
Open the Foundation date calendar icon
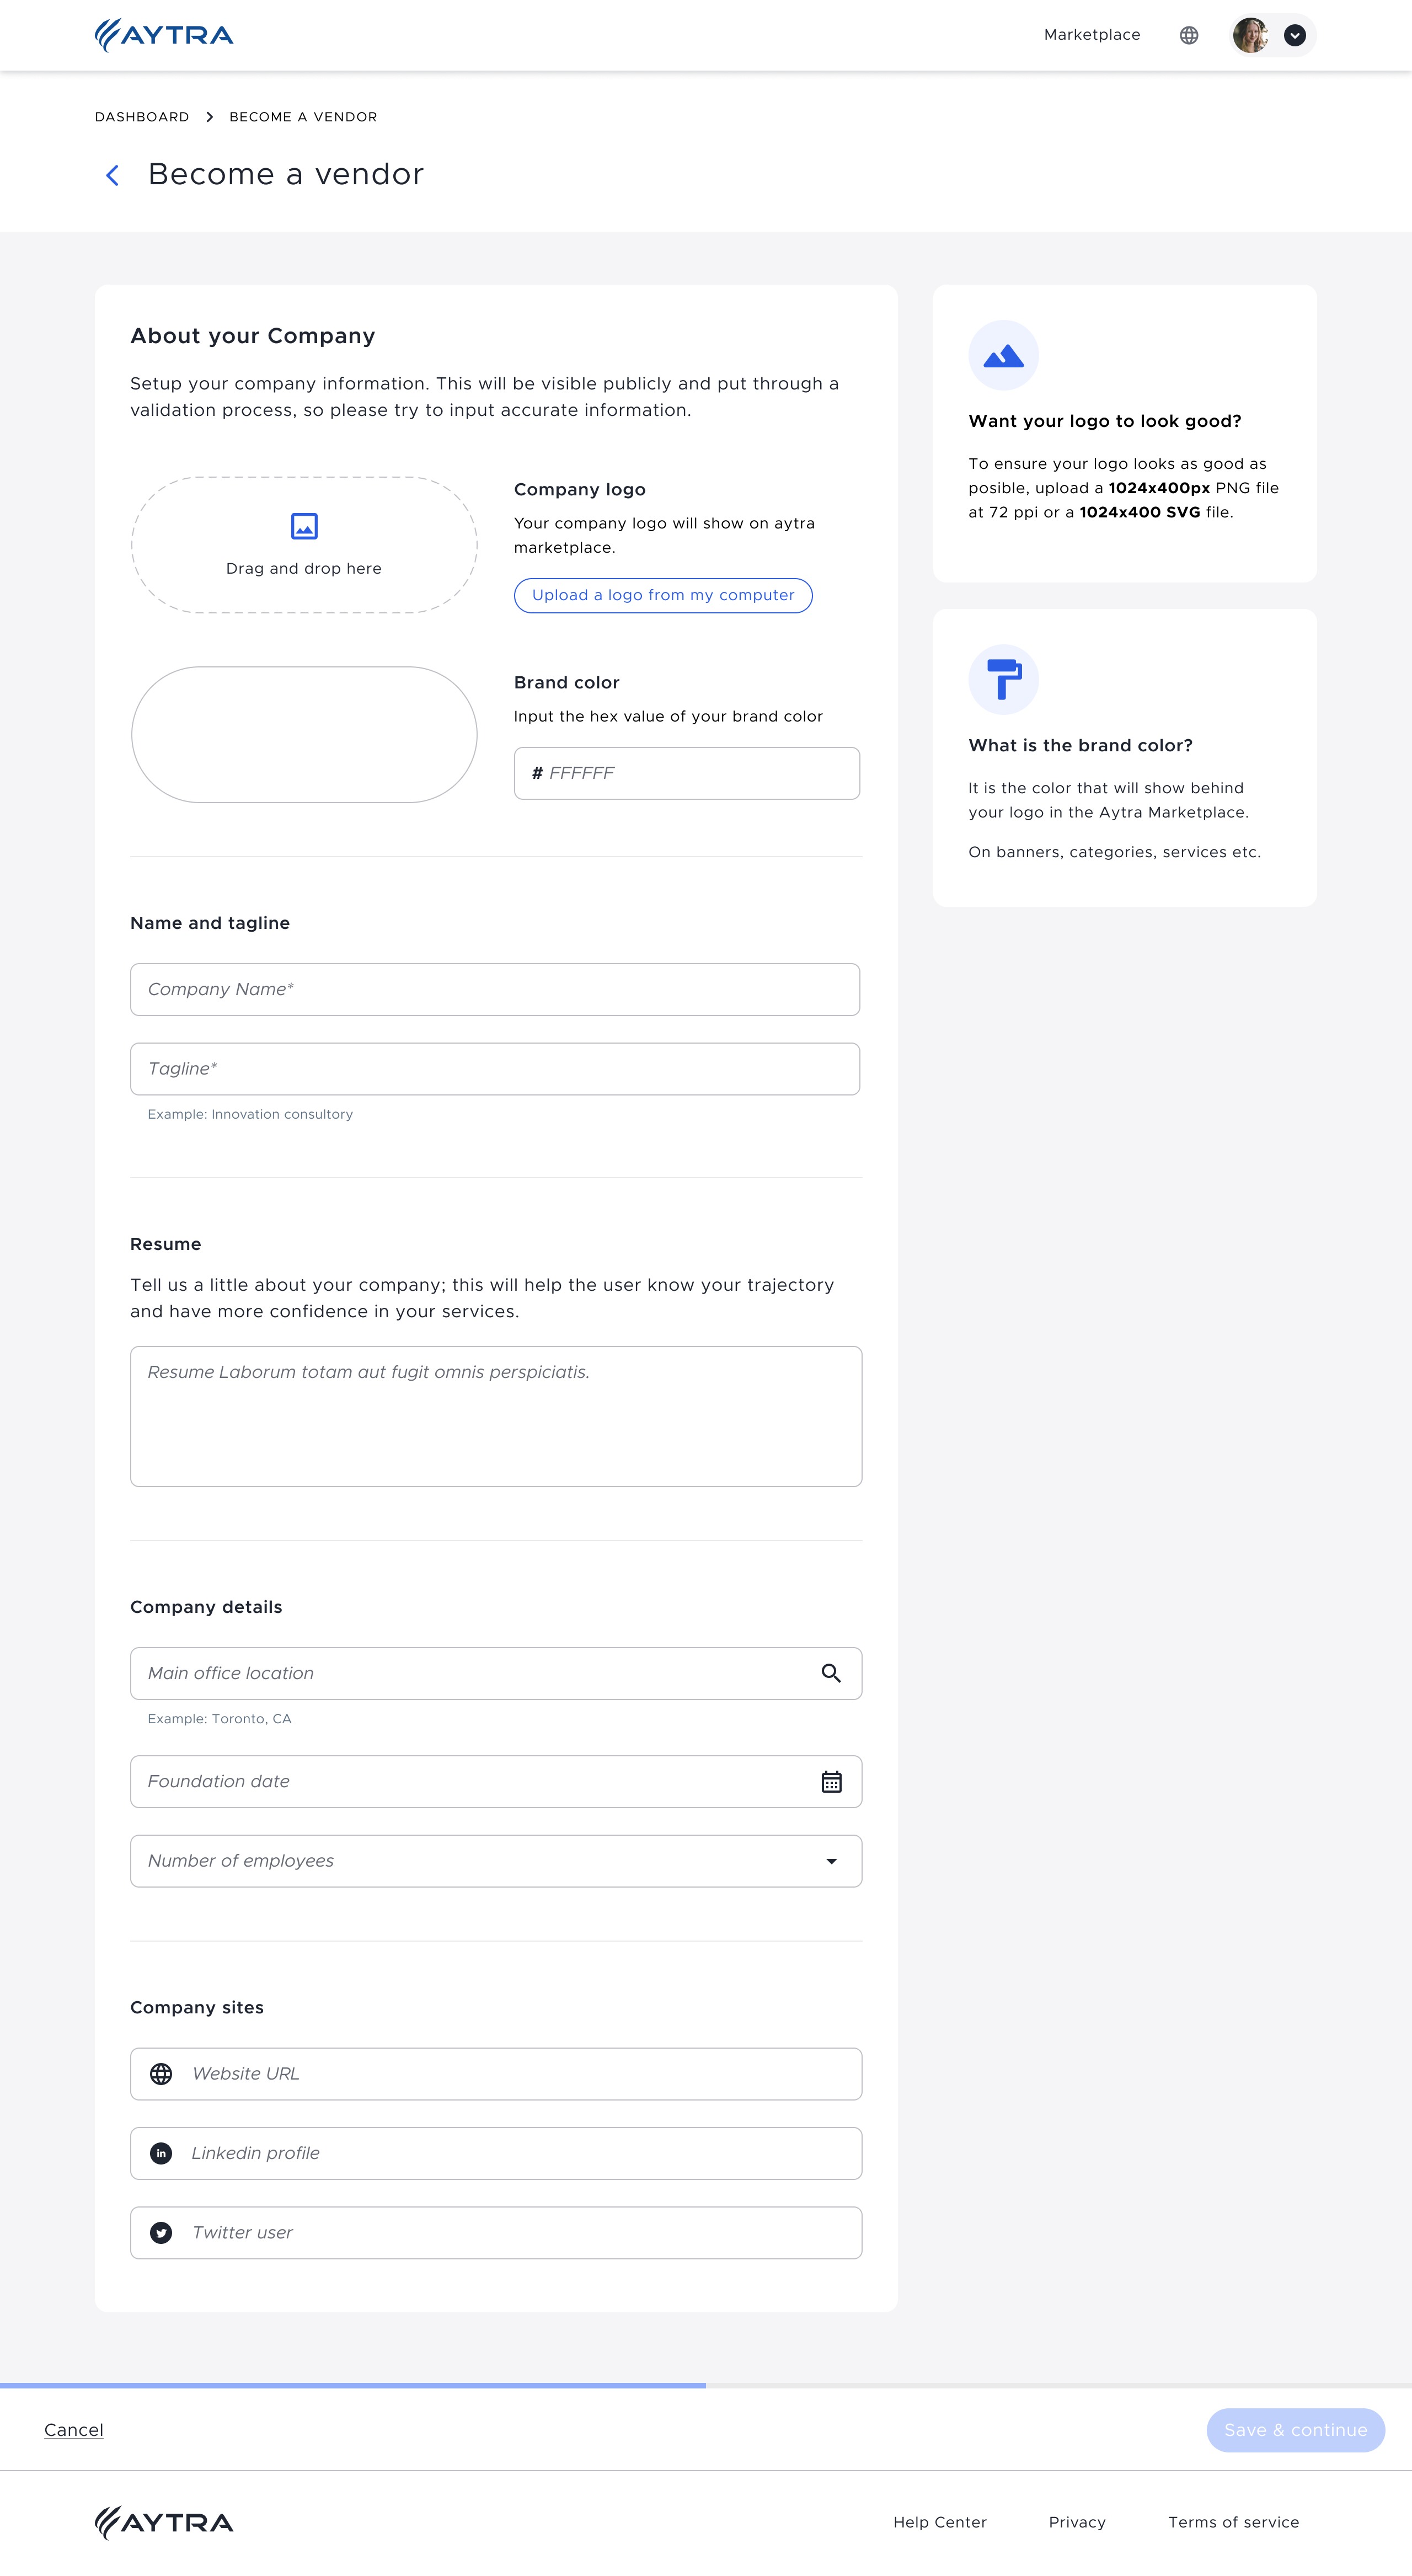click(x=831, y=1781)
